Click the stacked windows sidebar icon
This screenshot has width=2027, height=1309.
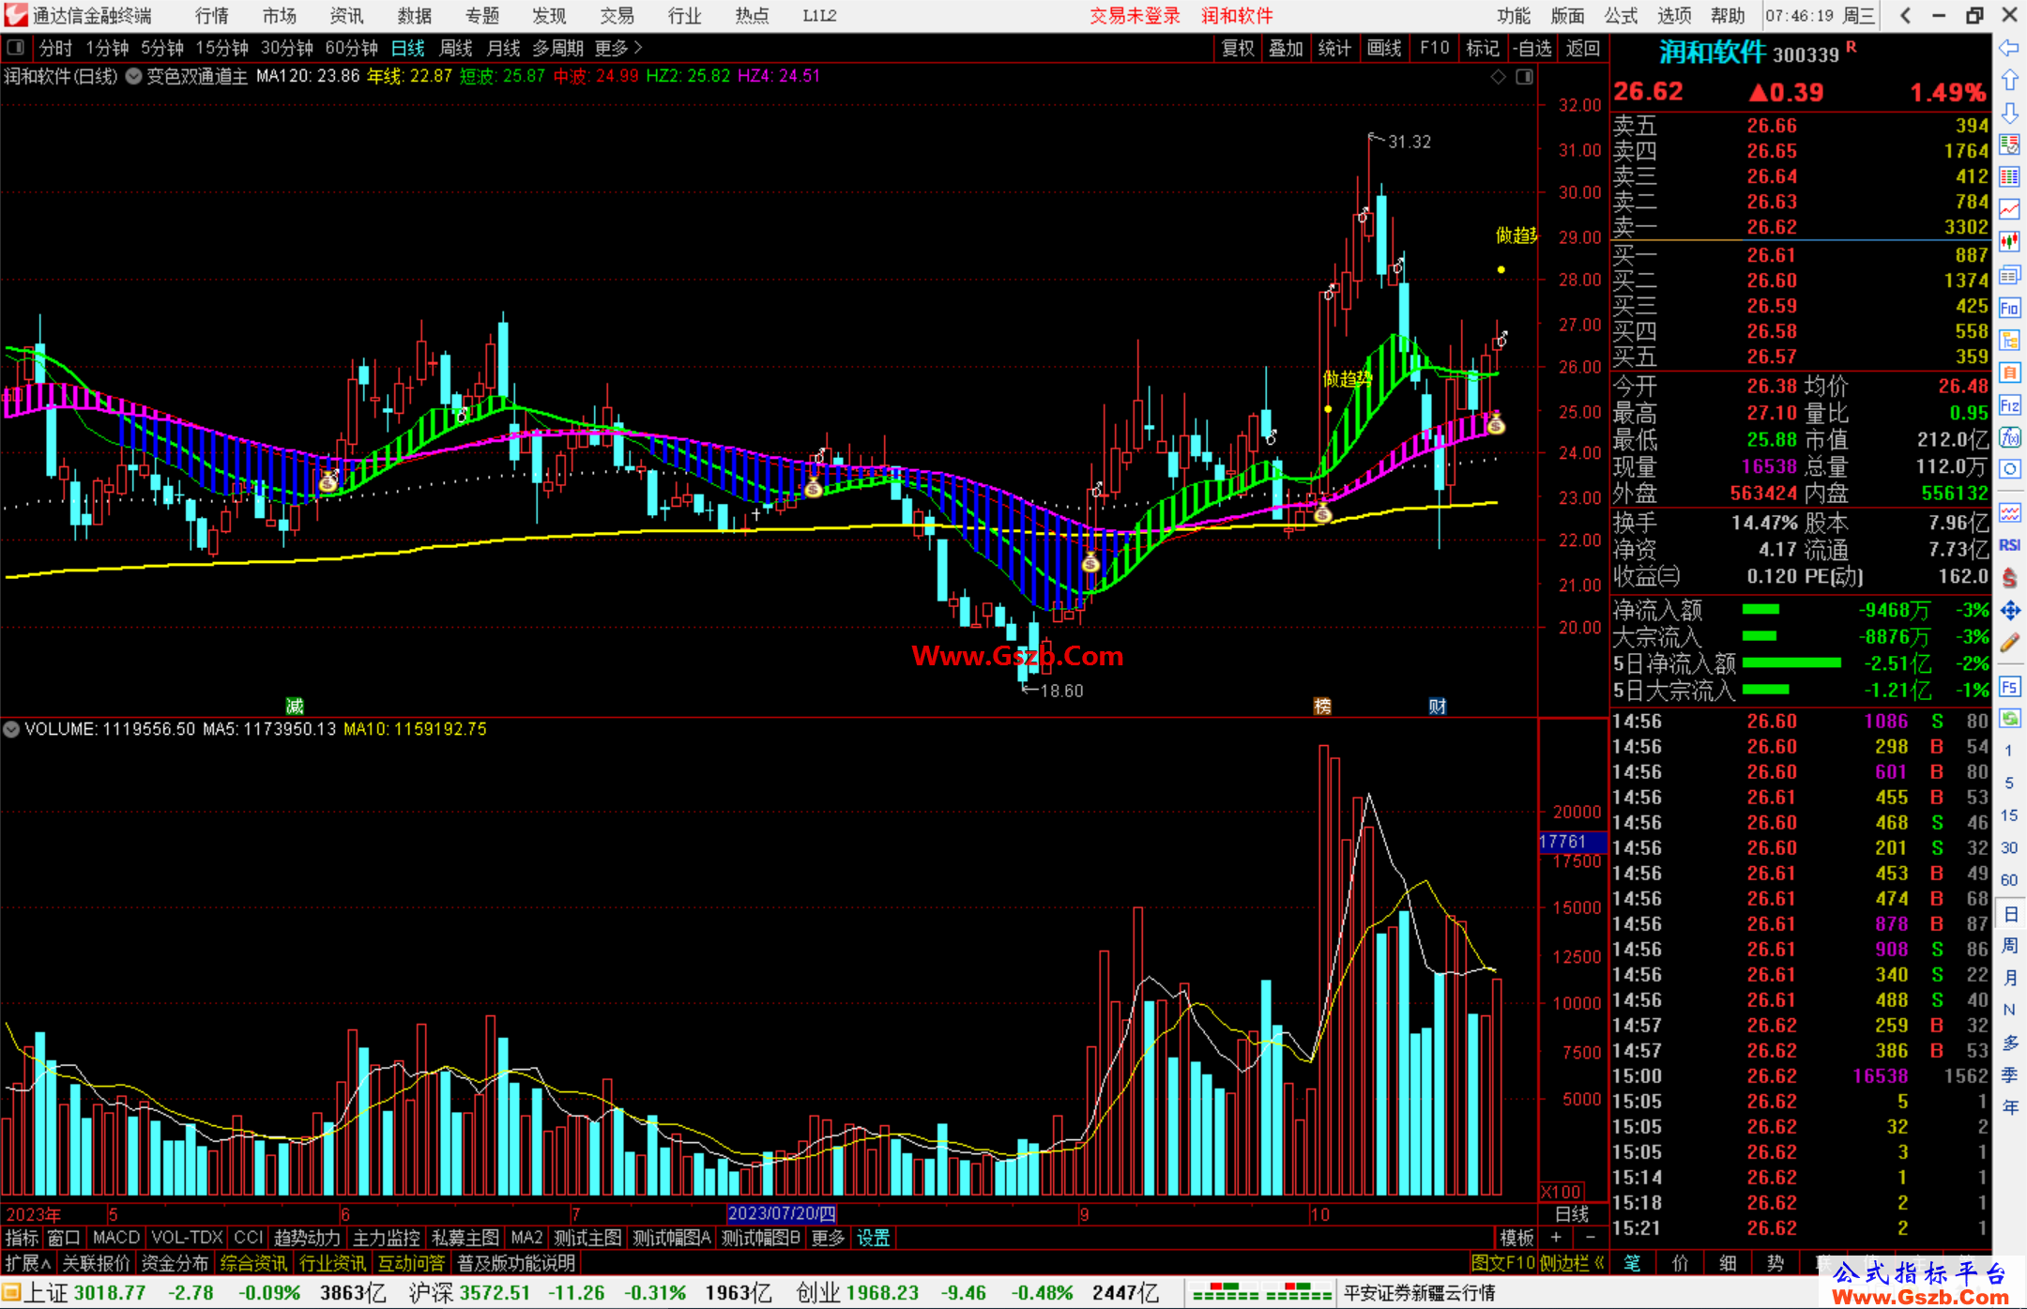[x=2009, y=275]
